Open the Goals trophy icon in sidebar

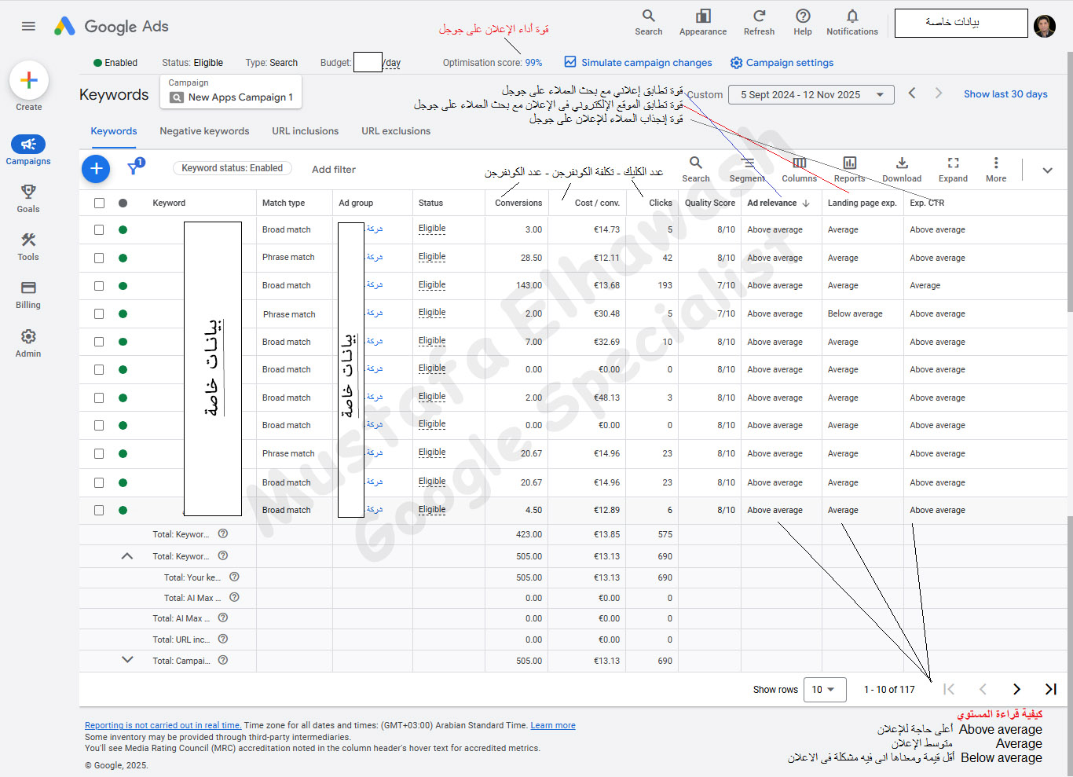pyautogui.click(x=28, y=192)
